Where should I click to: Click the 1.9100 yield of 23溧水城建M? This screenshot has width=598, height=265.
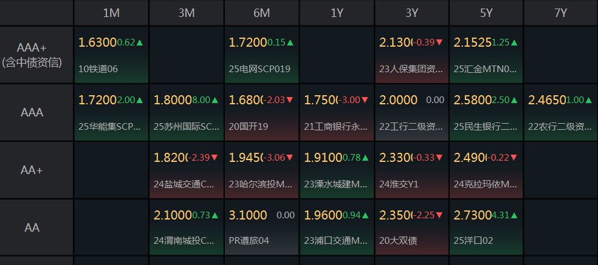[x=322, y=158]
